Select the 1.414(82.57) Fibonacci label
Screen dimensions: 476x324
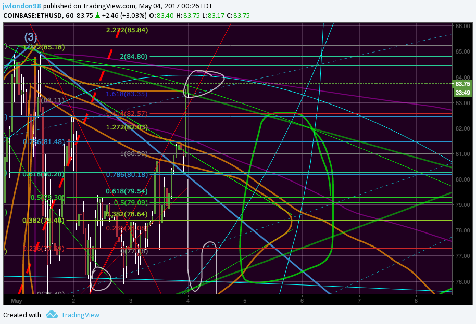pos(127,114)
